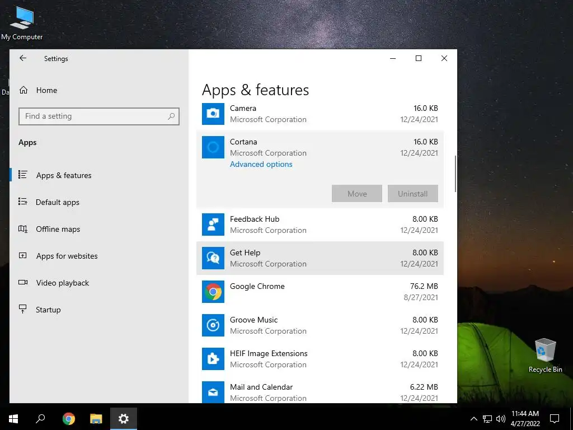Click the Groove Music app icon
The width and height of the screenshot is (573, 430).
[x=213, y=325]
